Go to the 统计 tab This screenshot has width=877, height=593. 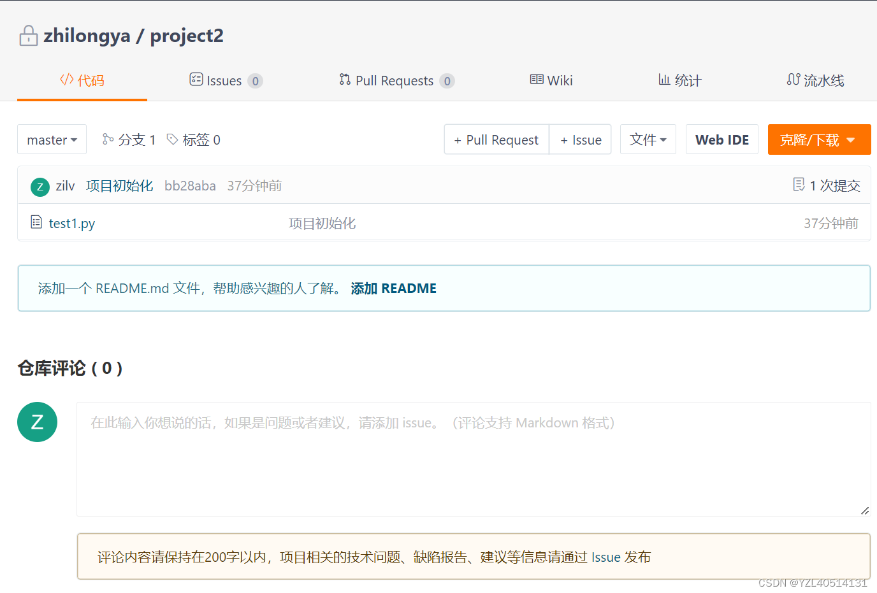coord(680,81)
